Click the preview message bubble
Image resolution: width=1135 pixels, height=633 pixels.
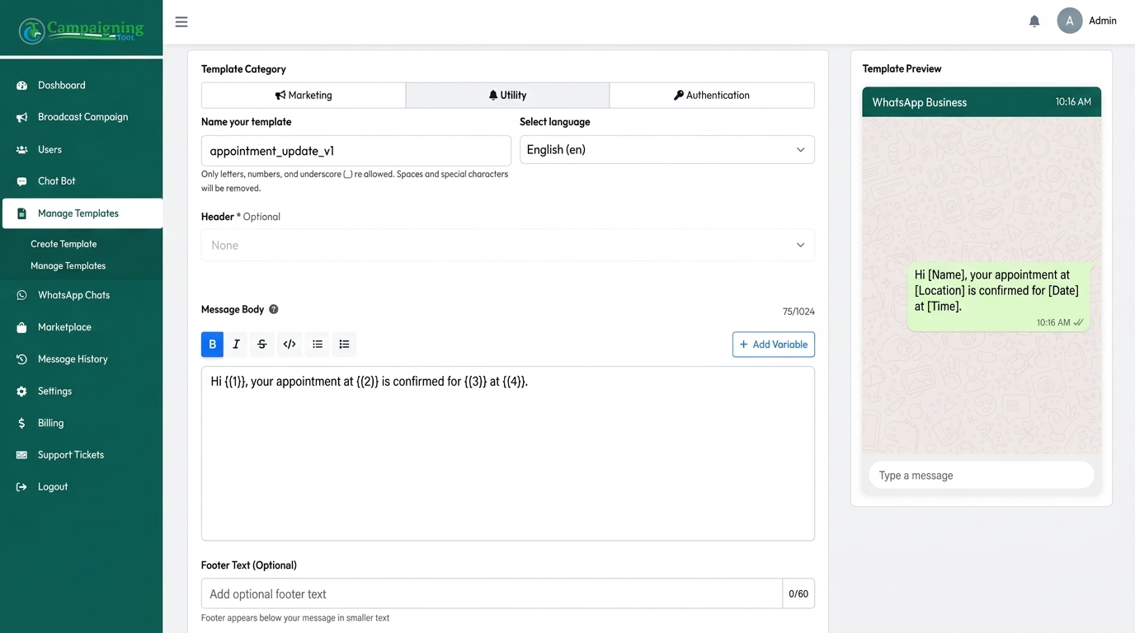pos(998,298)
